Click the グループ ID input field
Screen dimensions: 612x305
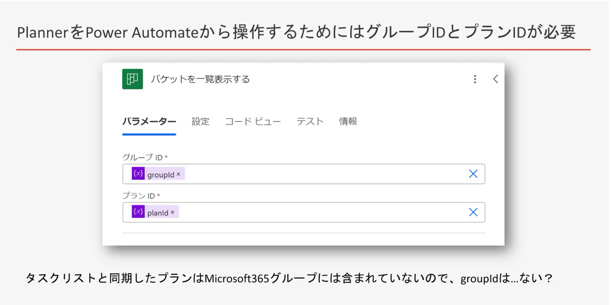coord(304,174)
